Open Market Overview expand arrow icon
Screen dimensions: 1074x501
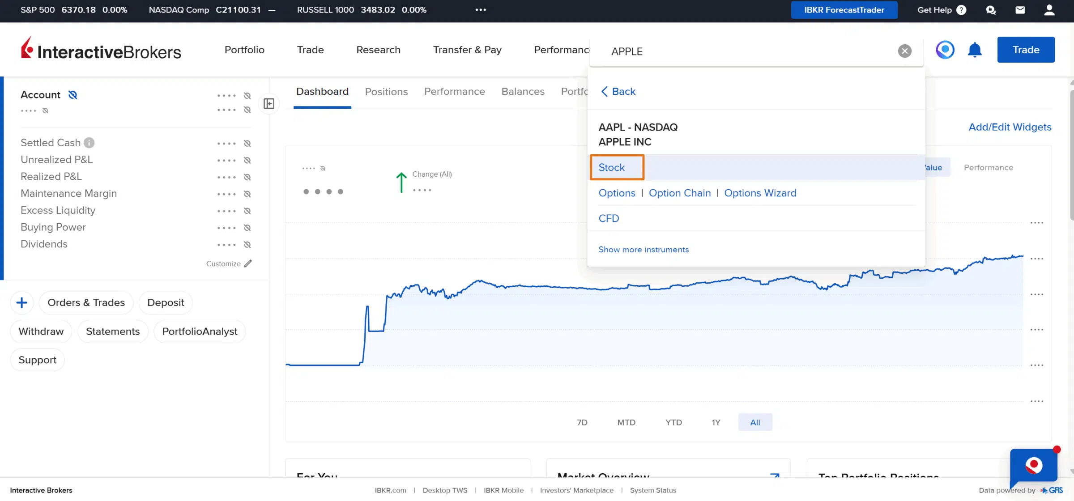click(775, 476)
